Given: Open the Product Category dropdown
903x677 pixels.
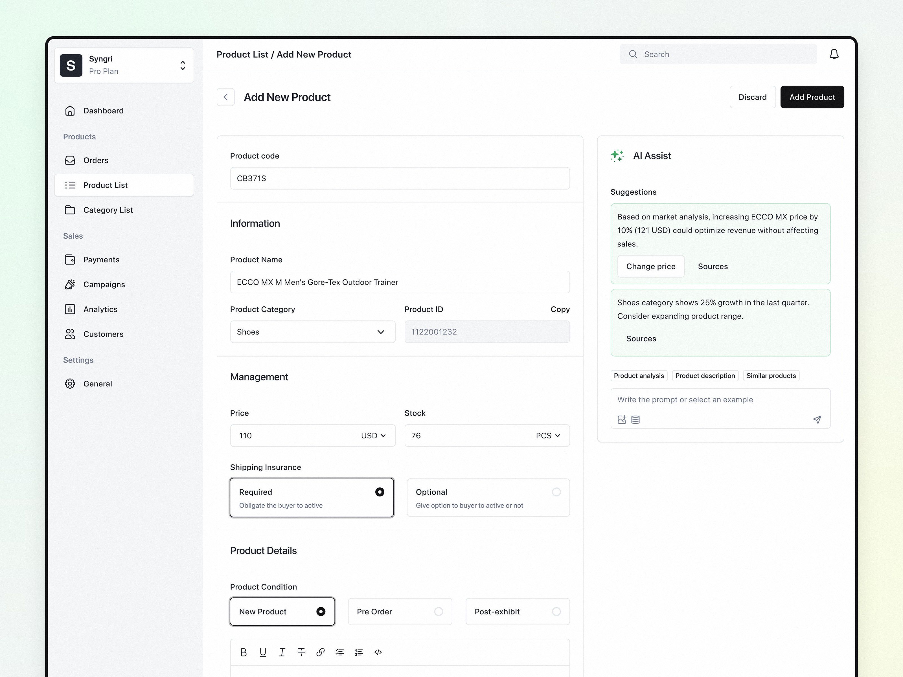Looking at the screenshot, I should (312, 332).
